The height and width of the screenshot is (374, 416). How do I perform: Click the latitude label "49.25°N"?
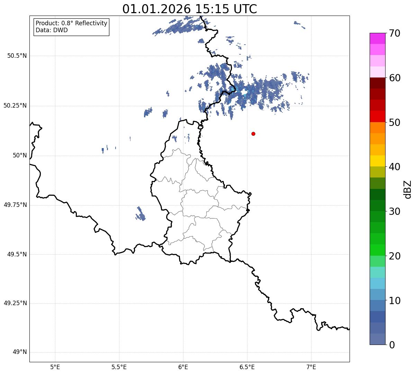(x=15, y=303)
